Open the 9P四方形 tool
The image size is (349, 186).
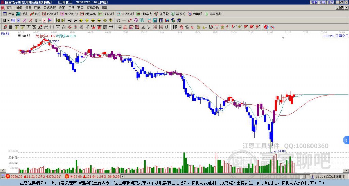[69, 14]
